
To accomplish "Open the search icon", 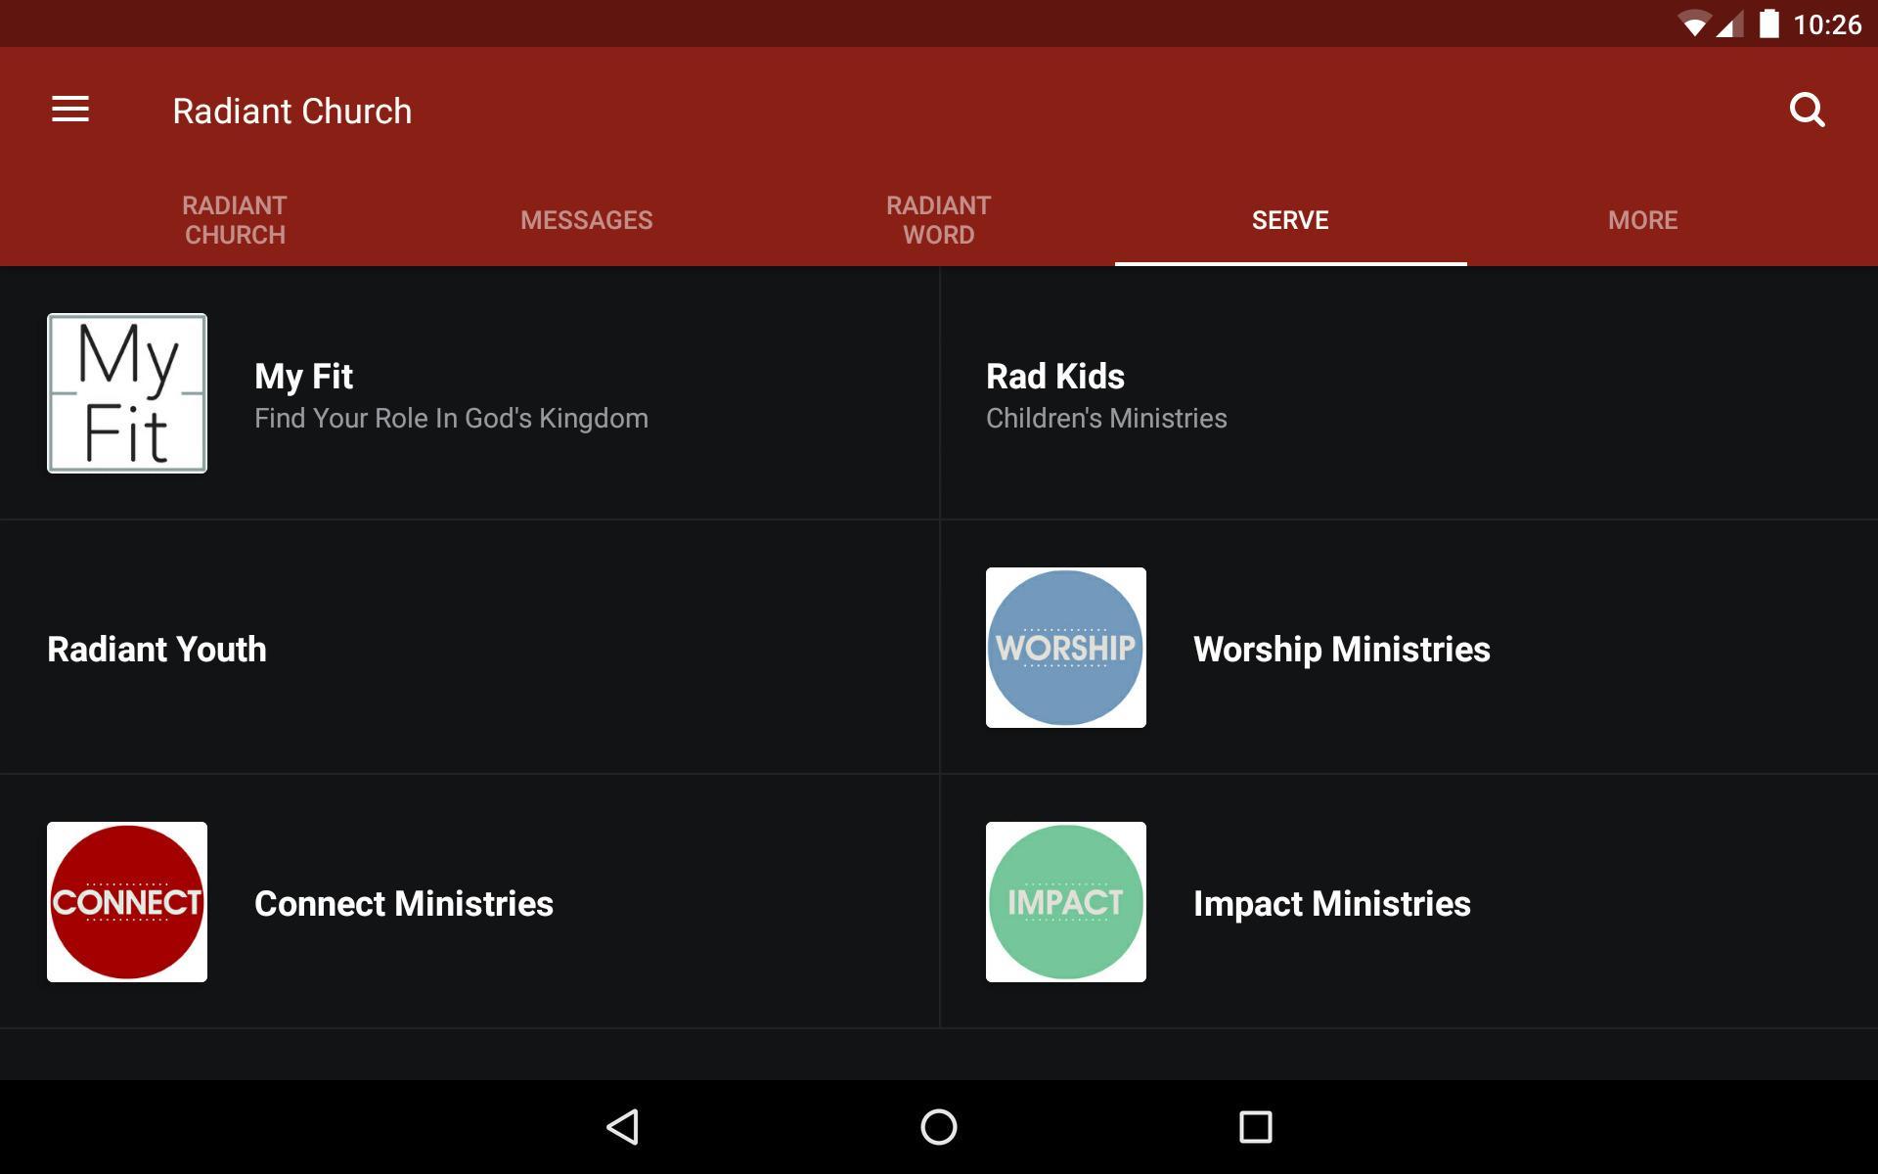I will point(1811,109).
